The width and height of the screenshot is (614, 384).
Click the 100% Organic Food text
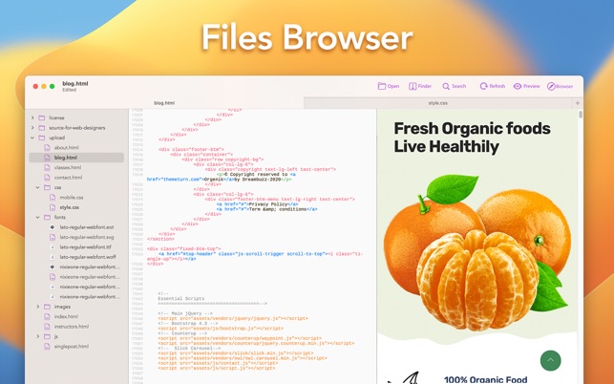pos(485,379)
